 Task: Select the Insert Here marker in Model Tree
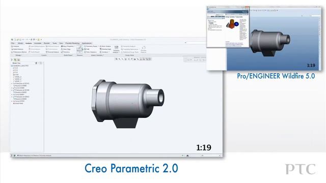[x=18, y=103]
